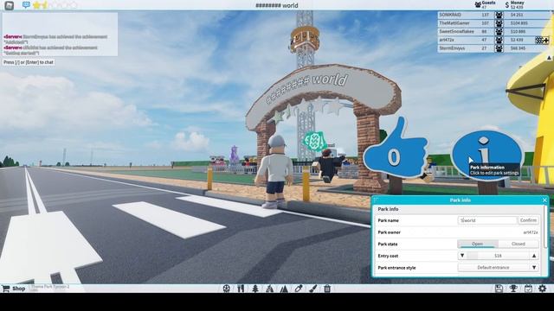Select the SONIKRAID player row name
The height and width of the screenshot is (311, 554).
click(450, 15)
